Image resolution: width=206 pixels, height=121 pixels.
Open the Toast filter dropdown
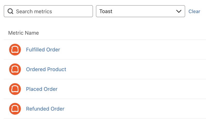pos(140,11)
